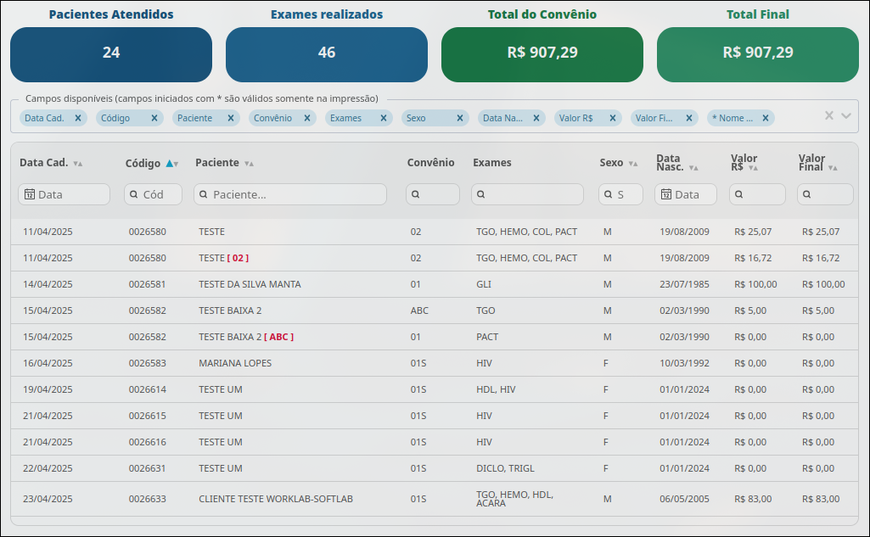Clear all selected fields with gray X
Image resolution: width=870 pixels, height=537 pixels.
pyautogui.click(x=829, y=115)
